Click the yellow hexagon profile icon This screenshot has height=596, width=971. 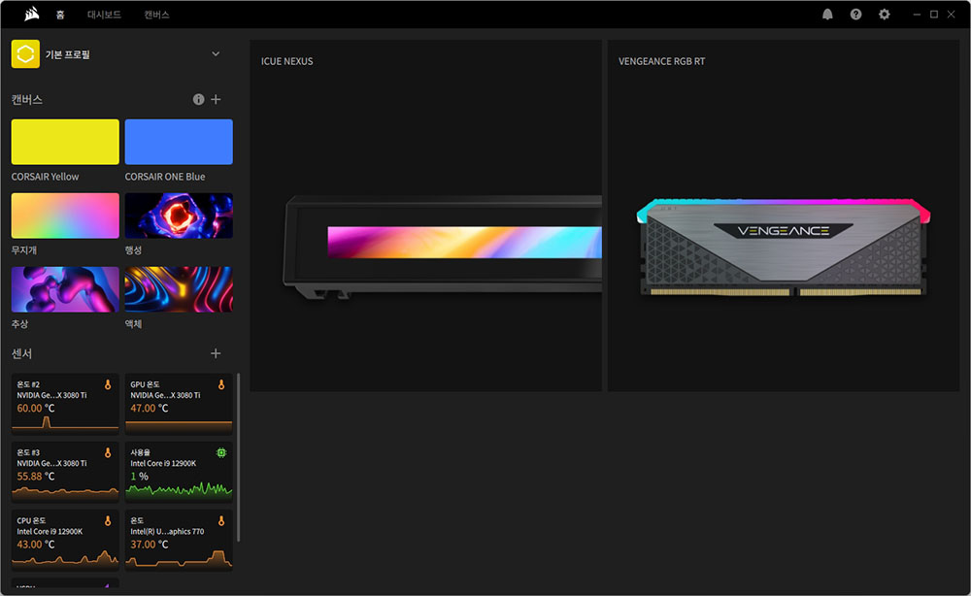25,53
